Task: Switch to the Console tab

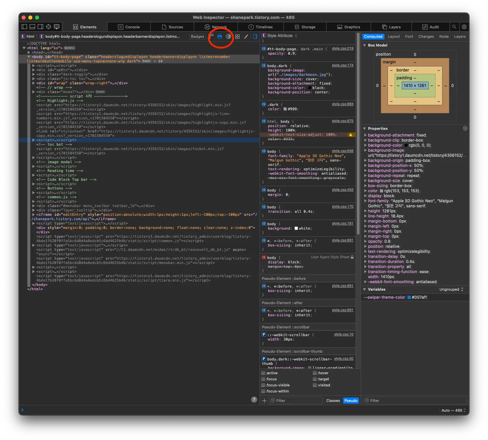Action: [x=129, y=27]
